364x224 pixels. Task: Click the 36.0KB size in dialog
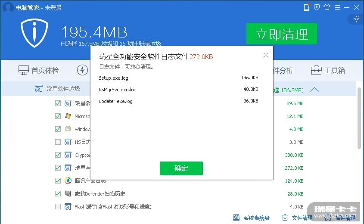251,101
